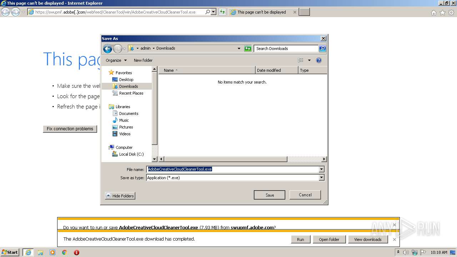Viewport: 457px width, 257px height.
Task: Click the Save button
Action: (x=270, y=195)
